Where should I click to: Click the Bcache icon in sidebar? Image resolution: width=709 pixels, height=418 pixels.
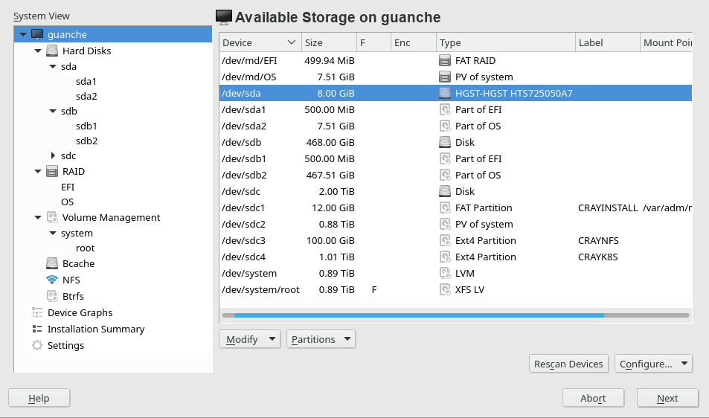click(52, 264)
